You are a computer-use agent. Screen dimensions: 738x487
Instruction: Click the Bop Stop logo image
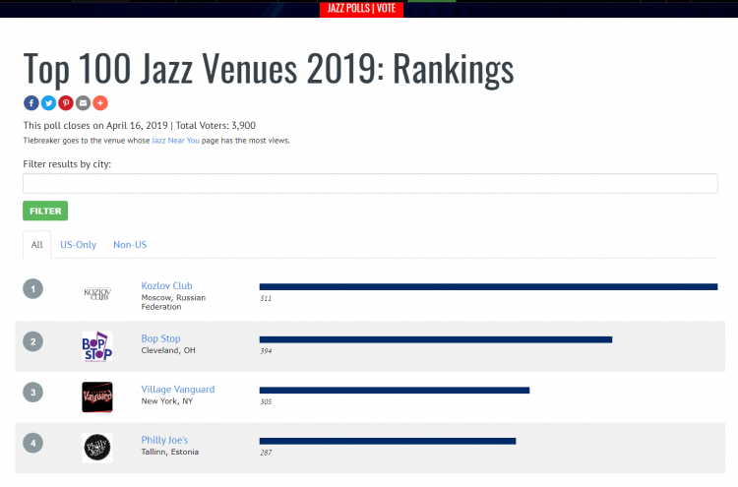97,346
